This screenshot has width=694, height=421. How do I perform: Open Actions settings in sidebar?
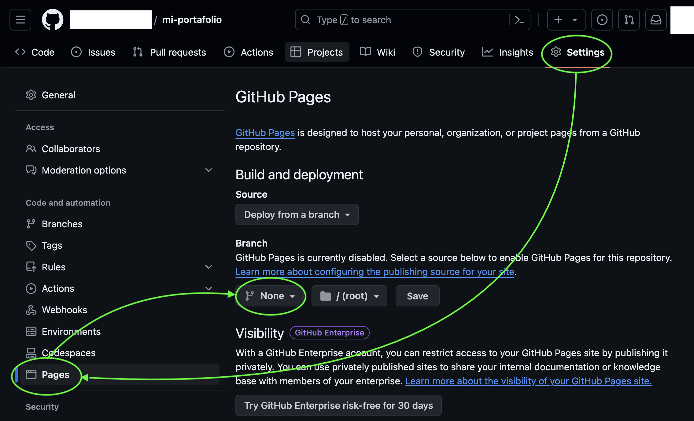point(120,288)
